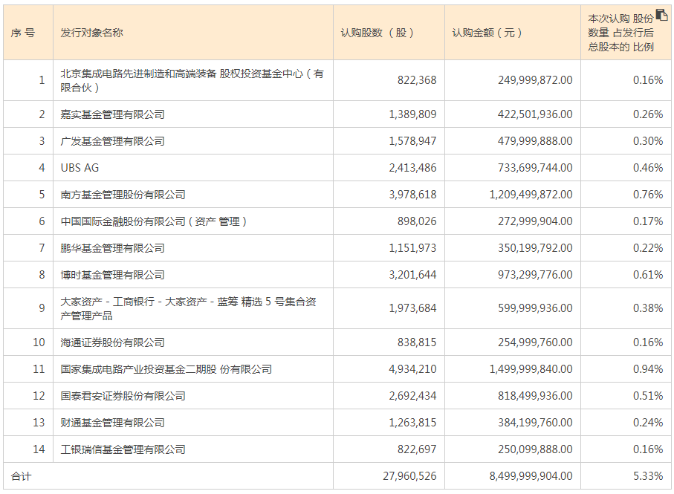Click share count 3,201,644
Image resolution: width=674 pixels, height=494 pixels.
(412, 275)
